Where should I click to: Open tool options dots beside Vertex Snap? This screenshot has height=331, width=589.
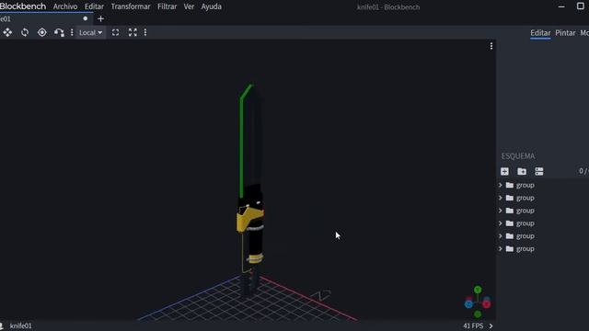[x=72, y=33]
